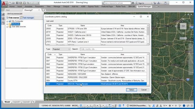Switch to Model layout tab
Viewport: 195px width, 109px height.
[7, 102]
